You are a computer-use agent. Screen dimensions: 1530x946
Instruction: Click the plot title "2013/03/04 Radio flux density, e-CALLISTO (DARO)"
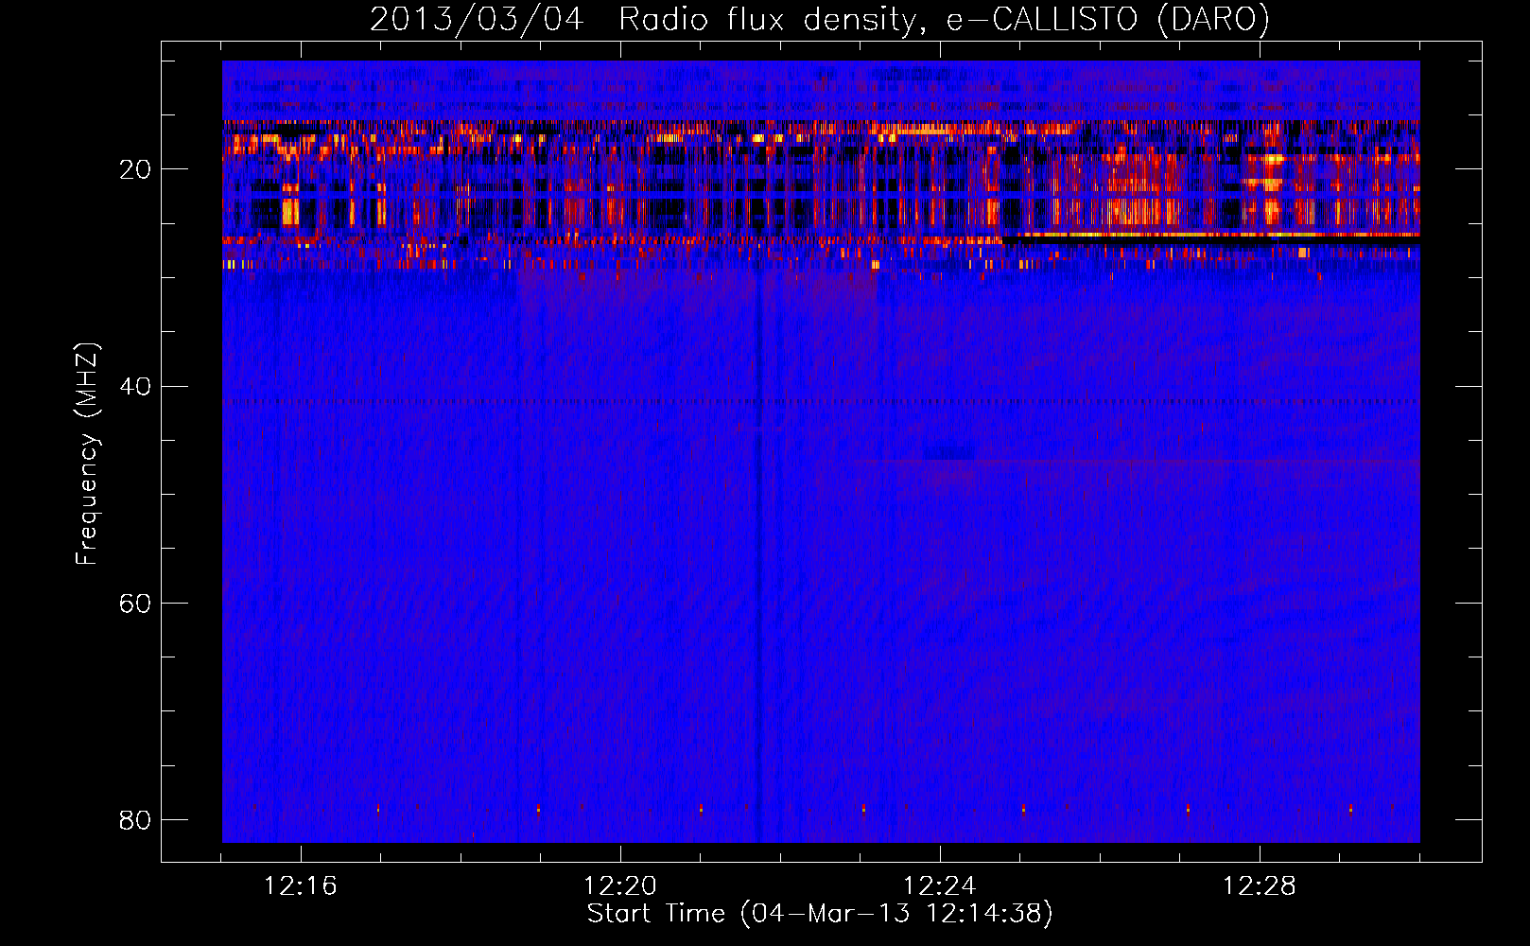tap(820, 19)
